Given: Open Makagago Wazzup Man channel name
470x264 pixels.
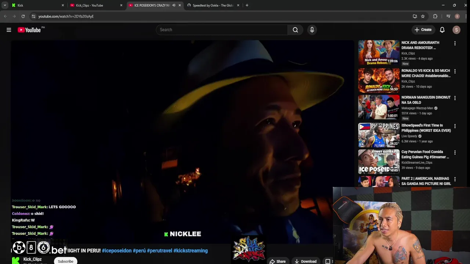Looking at the screenshot, I should 417,108.
